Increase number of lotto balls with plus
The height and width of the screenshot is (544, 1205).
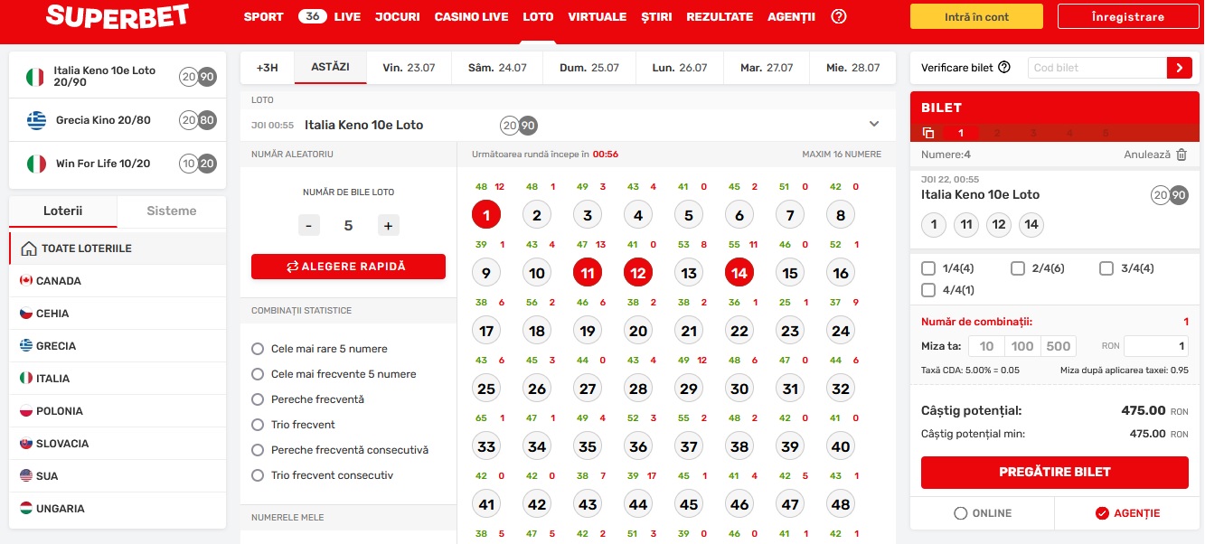(x=388, y=226)
